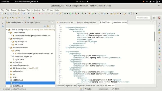Click the Last Edit Location arrow icon
This screenshot has height=91, width=162.
13,18
